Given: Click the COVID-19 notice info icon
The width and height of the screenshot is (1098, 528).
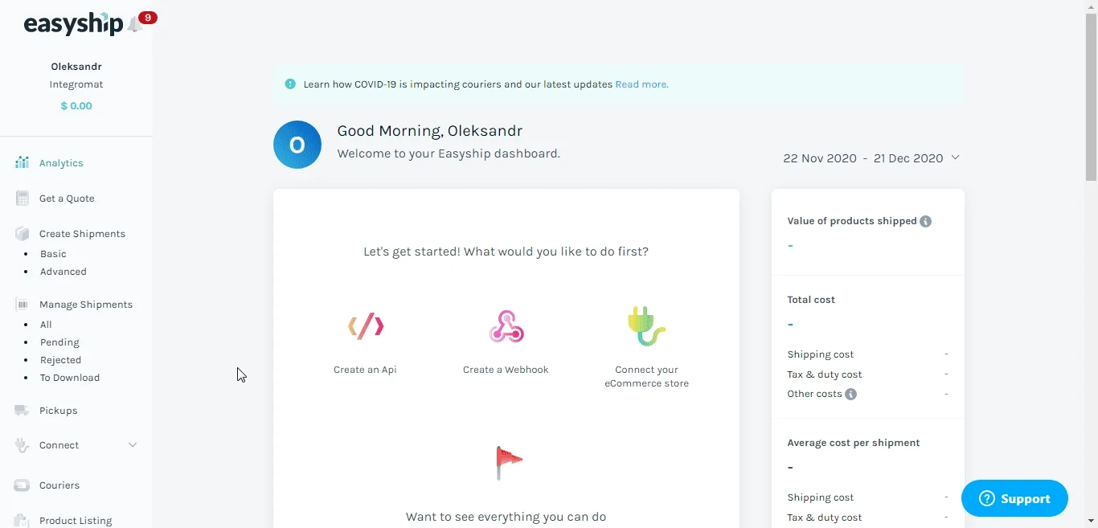Looking at the screenshot, I should (x=290, y=84).
